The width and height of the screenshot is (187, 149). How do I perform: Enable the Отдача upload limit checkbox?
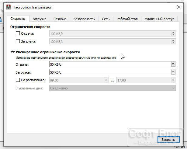[18, 33]
